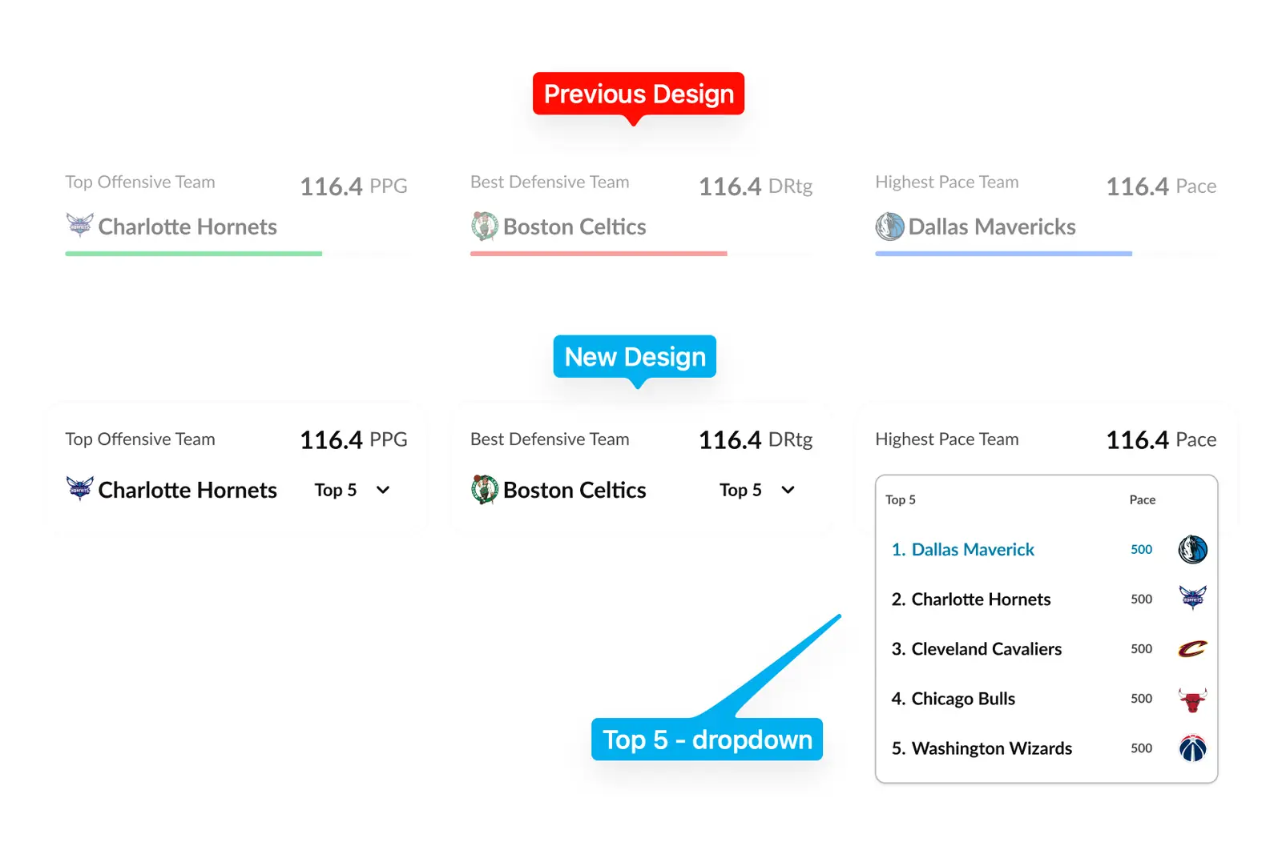The height and width of the screenshot is (854, 1282).
Task: Click 116.4 DRtg value in previous design
Action: coord(756,186)
